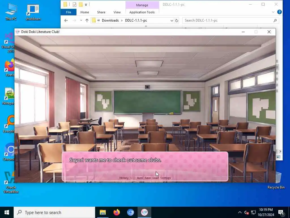Switch to large icons view in Explorer

pyautogui.click(x=278, y=157)
